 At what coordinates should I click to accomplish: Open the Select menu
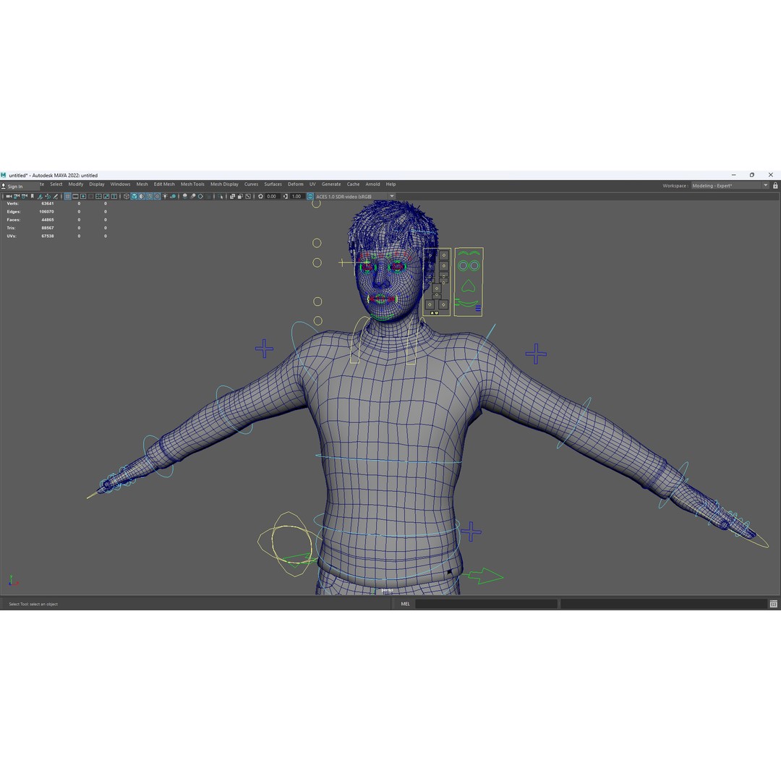click(x=56, y=184)
